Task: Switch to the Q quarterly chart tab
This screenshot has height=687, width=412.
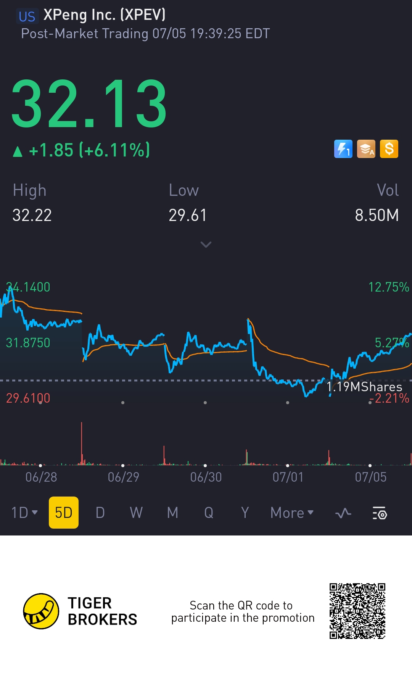Action: pos(209,513)
